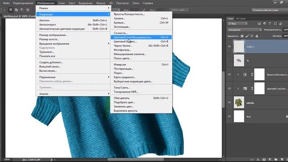Filter layers by smart object icon
The width and height of the screenshot is (288, 162).
coord(280,23)
